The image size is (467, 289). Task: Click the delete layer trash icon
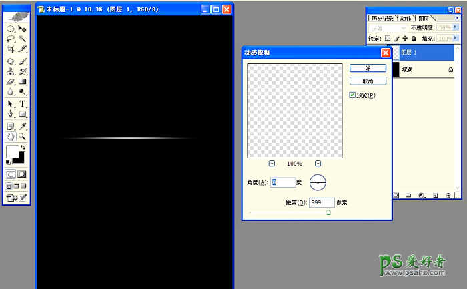448,196
